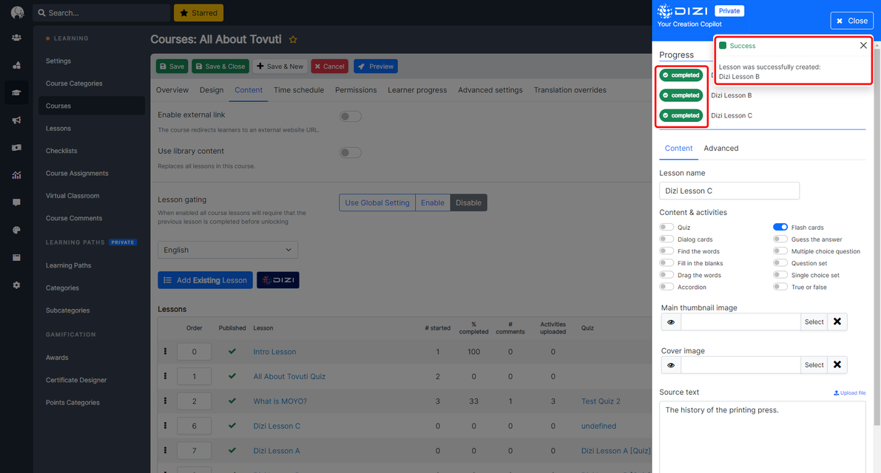881x473 pixels.
Task: Switch to the Overview tab
Action: (172, 89)
